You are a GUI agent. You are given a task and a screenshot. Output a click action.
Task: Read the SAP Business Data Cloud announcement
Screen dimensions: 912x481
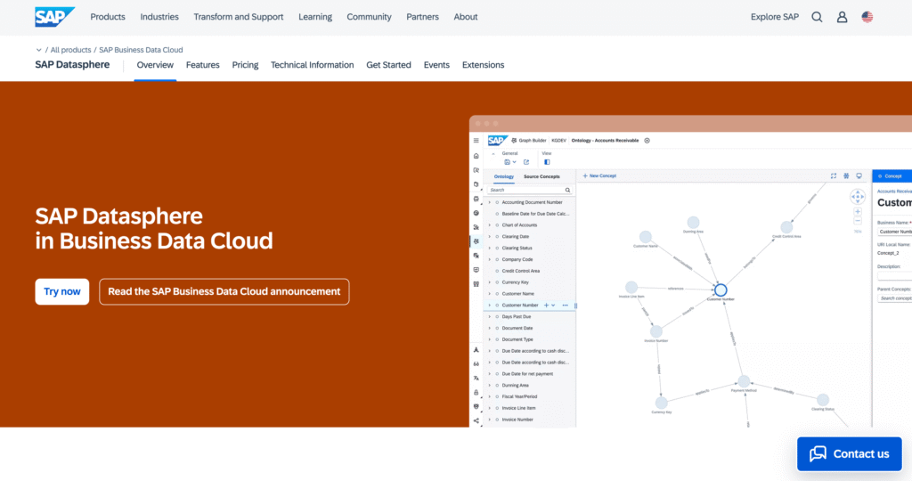tap(224, 291)
